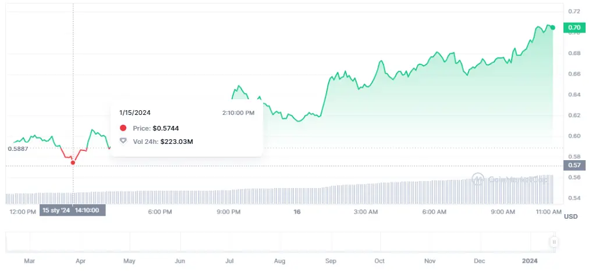592x271 pixels.
Task: Click the 15 sty '24 crosshair date label
Action: pyautogui.click(x=56, y=210)
